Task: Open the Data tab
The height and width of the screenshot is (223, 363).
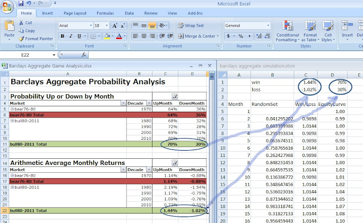Action: click(129, 13)
